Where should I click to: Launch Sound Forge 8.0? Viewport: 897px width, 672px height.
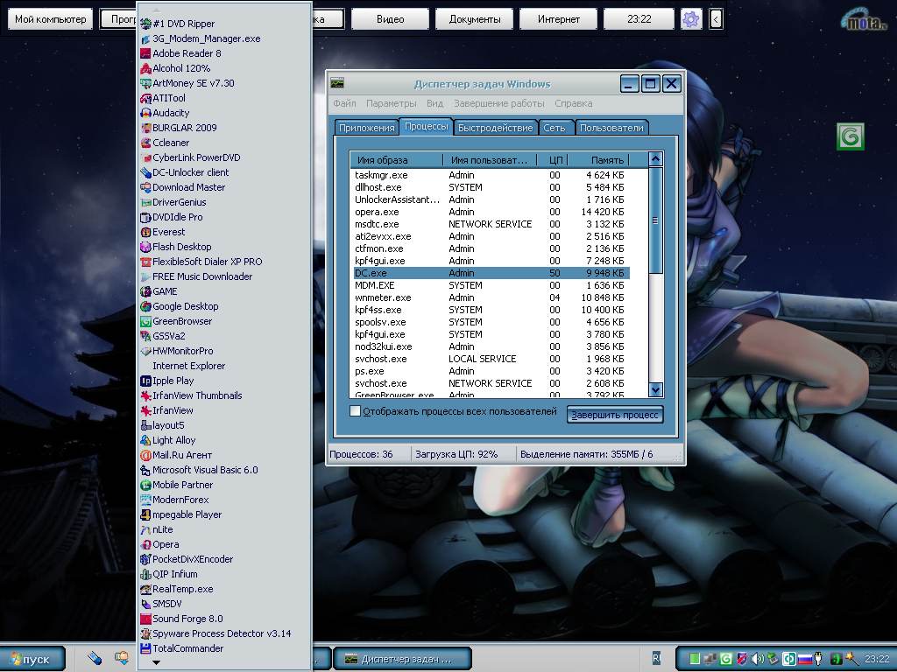point(181,619)
